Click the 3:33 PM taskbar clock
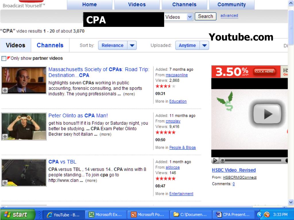Viewport: 294px width, 220px height. tap(280, 215)
